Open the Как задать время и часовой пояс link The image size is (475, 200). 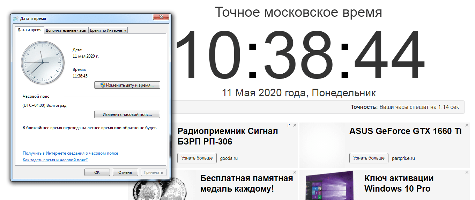point(55,160)
